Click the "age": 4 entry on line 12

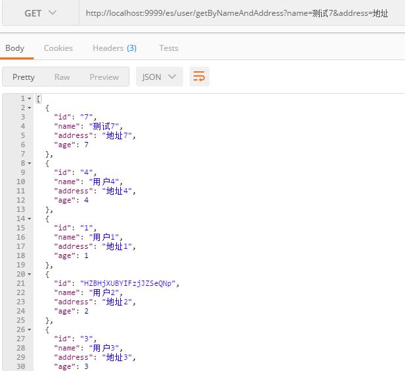click(71, 200)
